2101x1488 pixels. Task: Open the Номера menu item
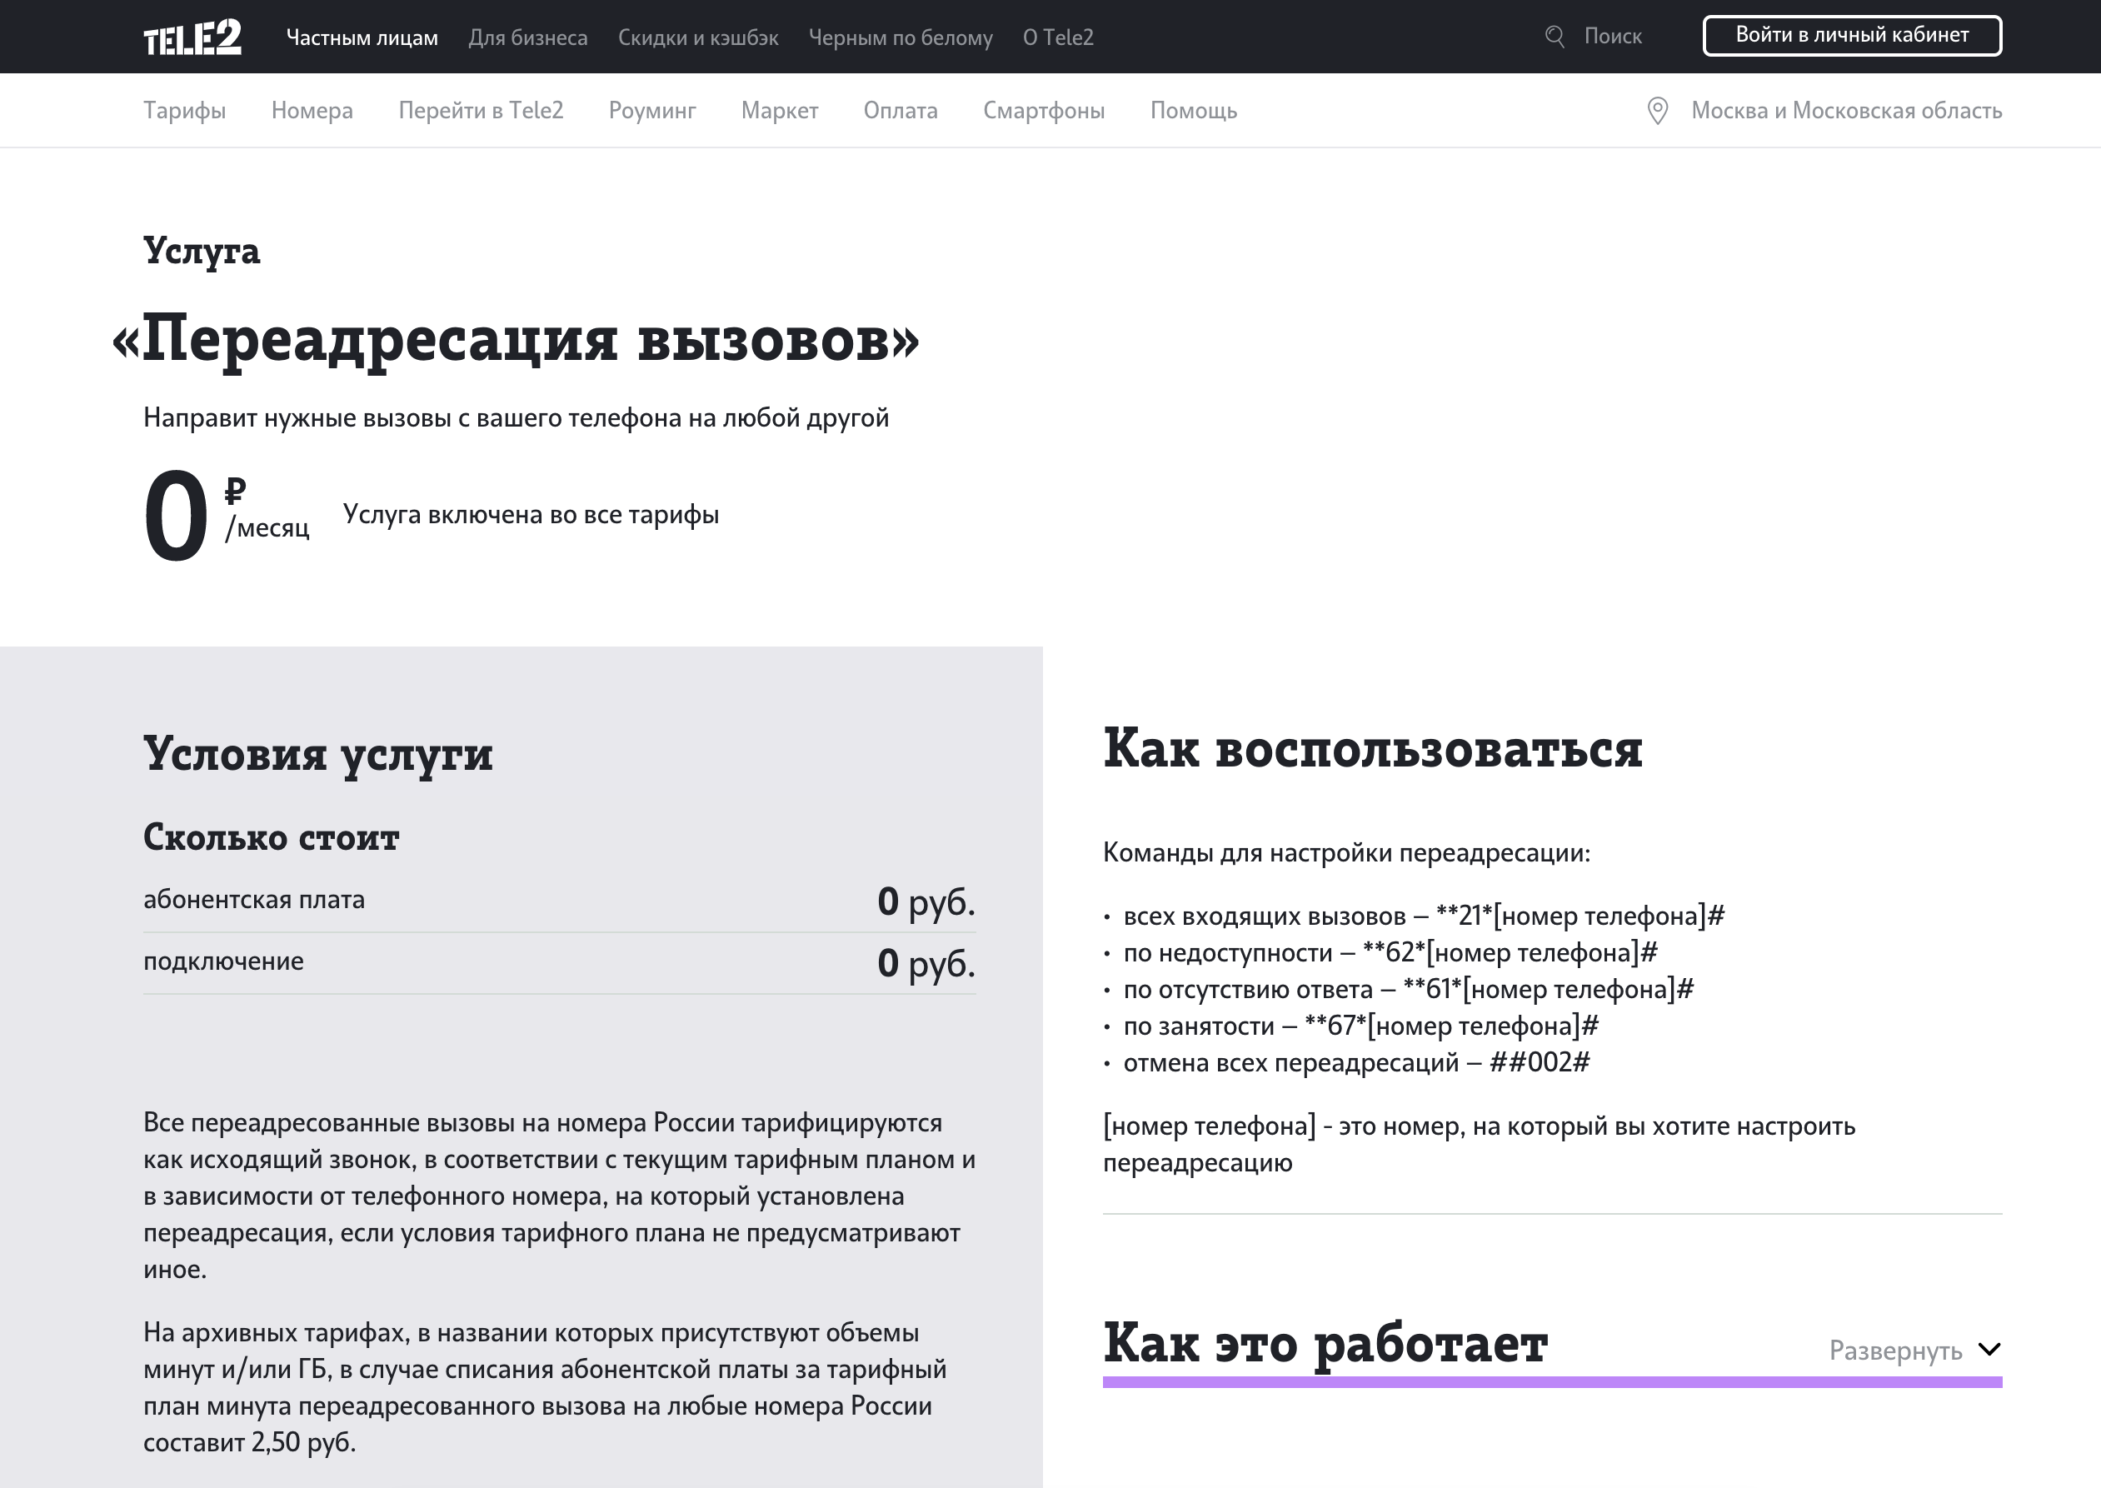[x=312, y=111]
